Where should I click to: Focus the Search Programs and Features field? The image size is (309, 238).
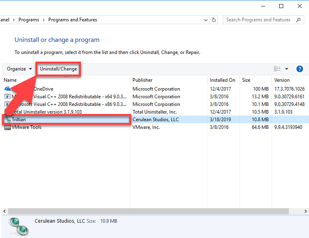tap(263, 20)
